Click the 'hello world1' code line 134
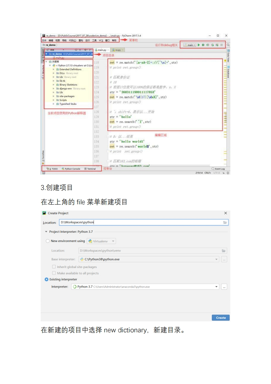The image size is (271, 384). (x=127, y=142)
